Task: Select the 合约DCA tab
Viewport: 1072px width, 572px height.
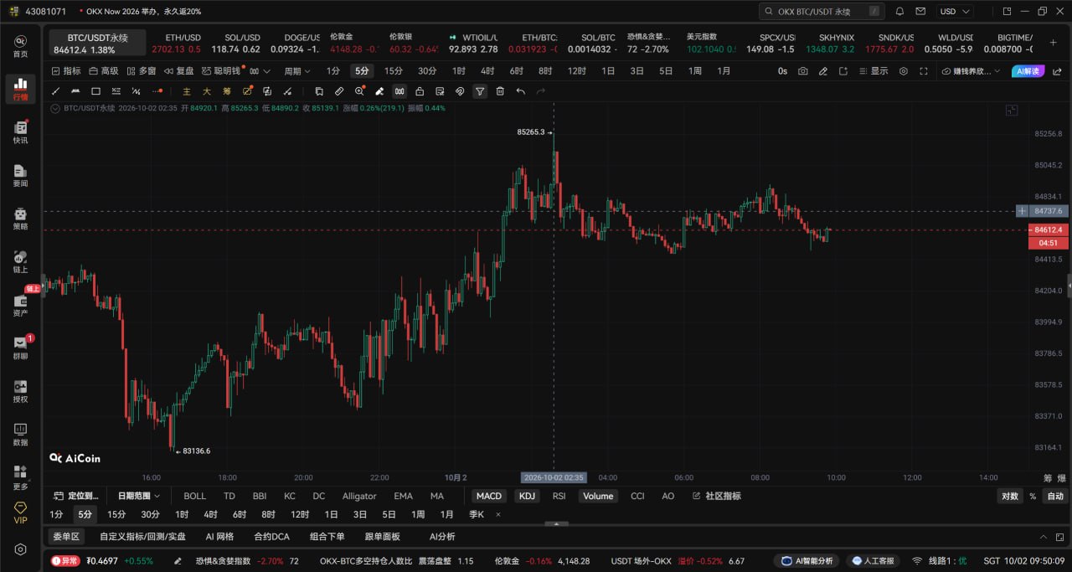Action: [271, 537]
